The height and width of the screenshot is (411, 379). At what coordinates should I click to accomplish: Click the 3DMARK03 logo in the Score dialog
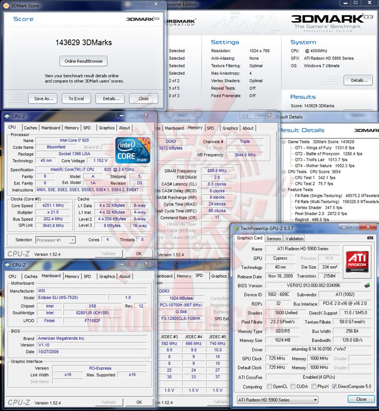click(x=143, y=19)
